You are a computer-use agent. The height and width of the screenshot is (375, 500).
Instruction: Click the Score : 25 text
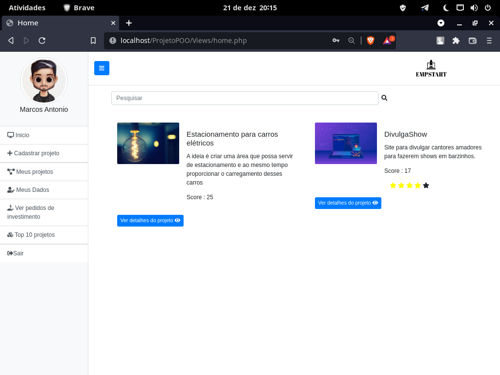click(x=200, y=197)
